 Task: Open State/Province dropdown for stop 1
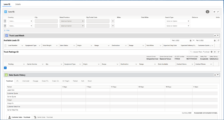point(72,21)
